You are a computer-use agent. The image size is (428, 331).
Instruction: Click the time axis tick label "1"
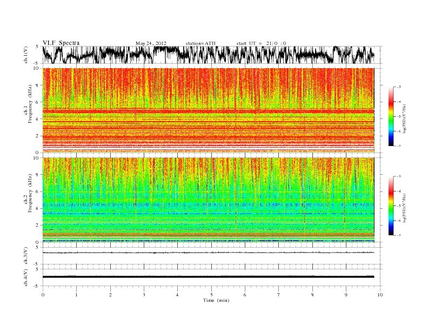pos(76,295)
